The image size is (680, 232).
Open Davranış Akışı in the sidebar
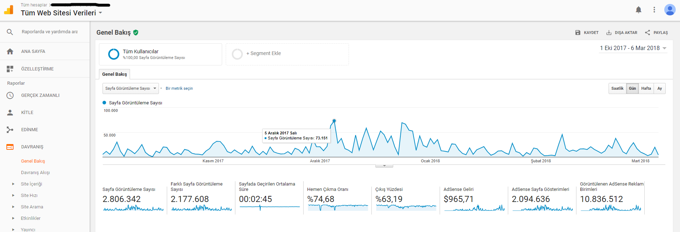coord(35,173)
